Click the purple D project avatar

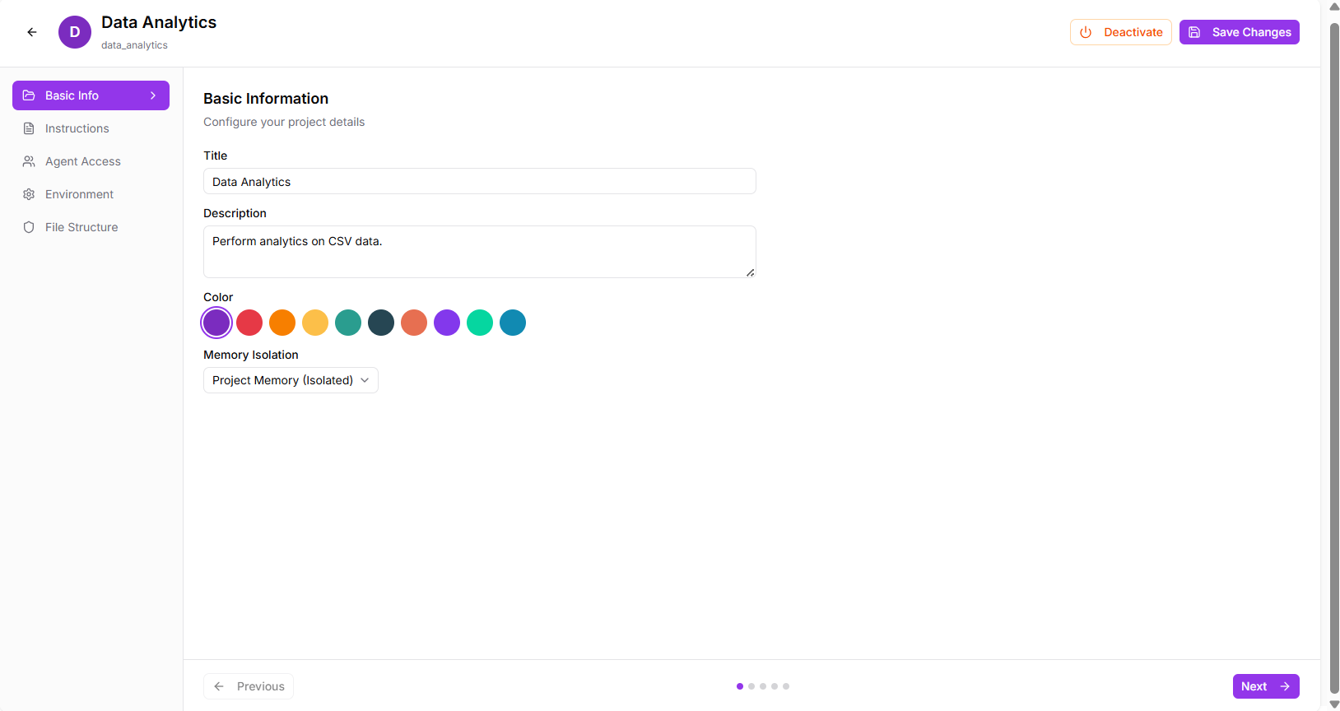(75, 32)
